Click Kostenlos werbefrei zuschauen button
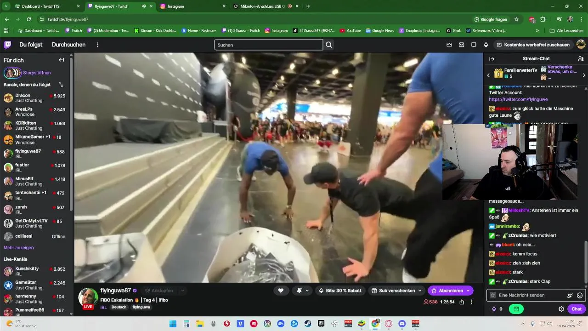Viewport: 588px width, 331px height. pyautogui.click(x=533, y=45)
